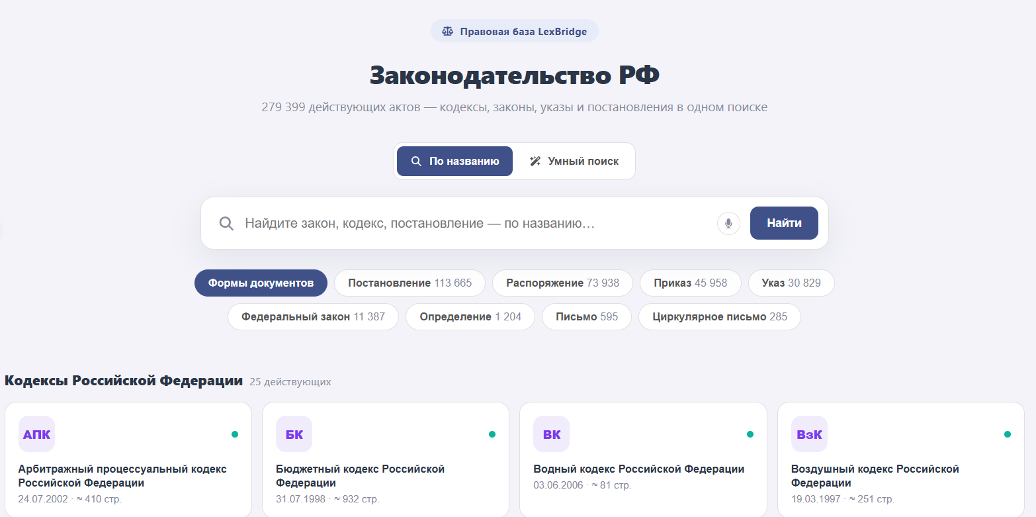Select the Формы документов filter chip
Image resolution: width=1036 pixels, height=517 pixels.
coord(261,283)
